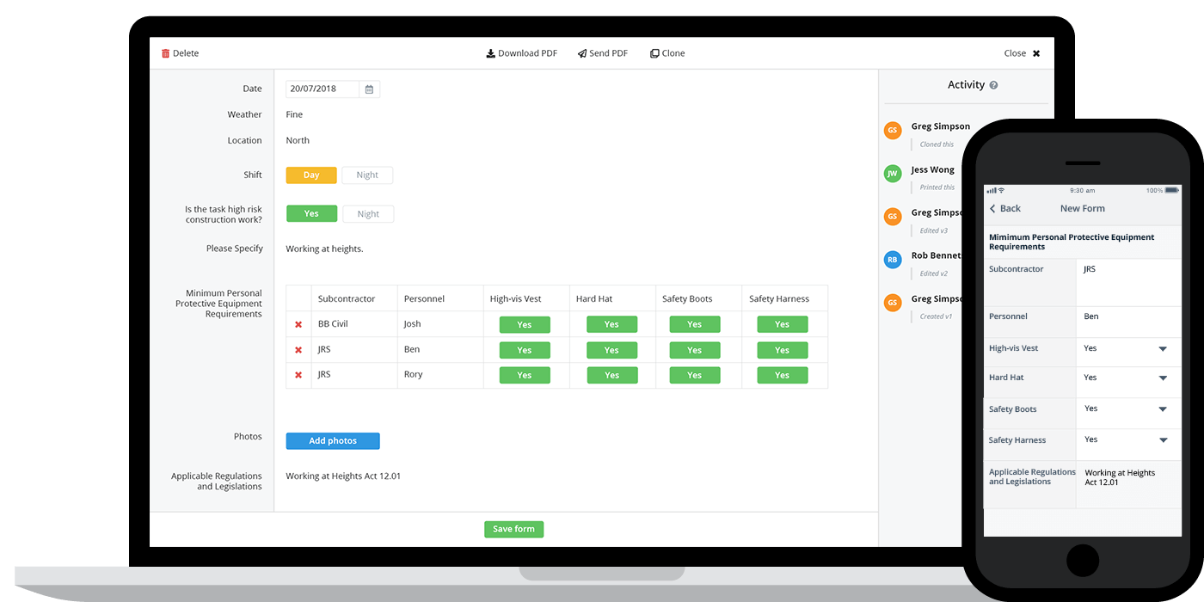Tap Back on the New Form screen
Viewport: 1204px width, 602px height.
[x=1004, y=208]
